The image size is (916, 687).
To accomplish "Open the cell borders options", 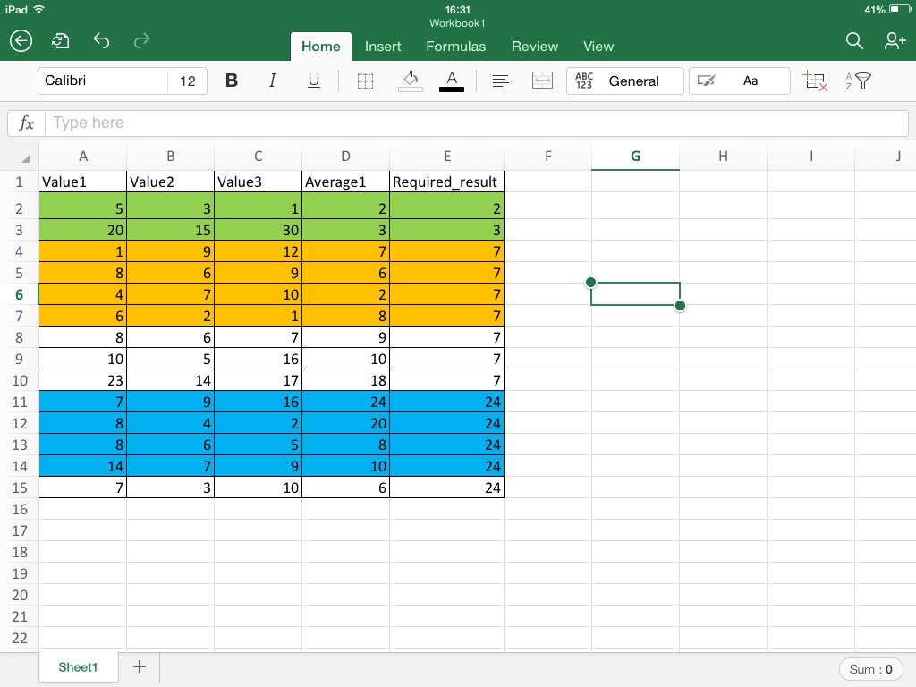I will (364, 81).
